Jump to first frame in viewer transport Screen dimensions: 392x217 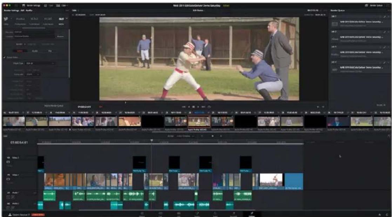[184, 107]
